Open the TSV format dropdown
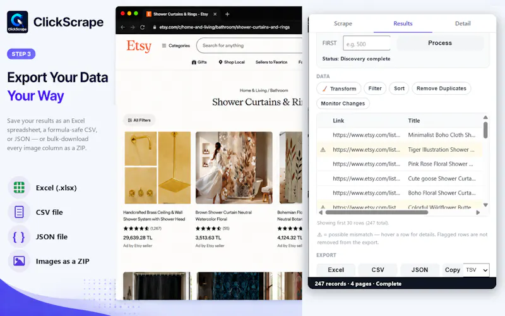This screenshot has width=505, height=316. [477, 270]
